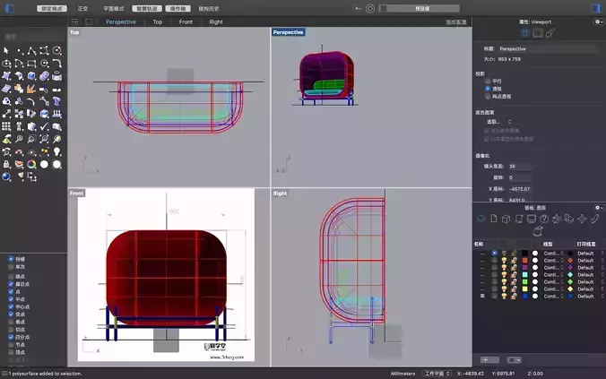
Task: Open the 图纸配置 layout tab
Action: pyautogui.click(x=456, y=22)
